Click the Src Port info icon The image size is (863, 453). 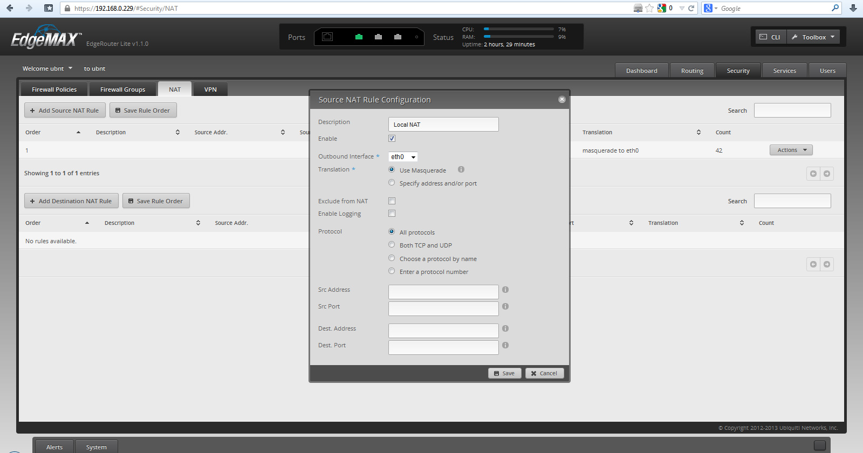point(505,306)
